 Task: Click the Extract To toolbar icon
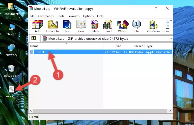click(x=52, y=26)
